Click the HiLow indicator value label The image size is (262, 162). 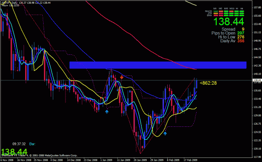10,5
